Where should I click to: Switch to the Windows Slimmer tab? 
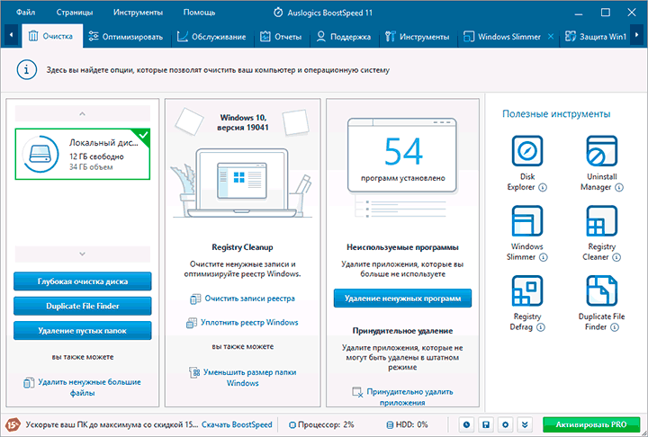point(502,37)
